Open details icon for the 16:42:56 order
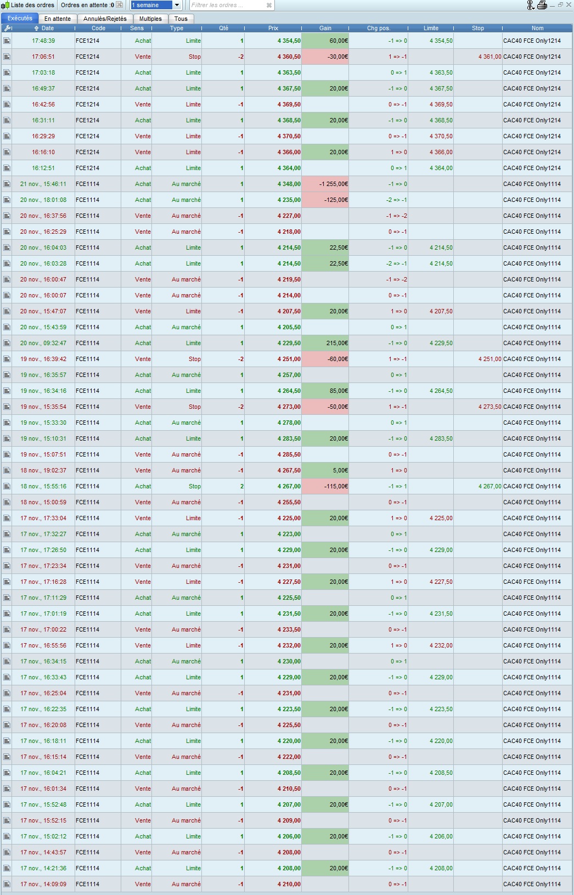 click(7, 104)
